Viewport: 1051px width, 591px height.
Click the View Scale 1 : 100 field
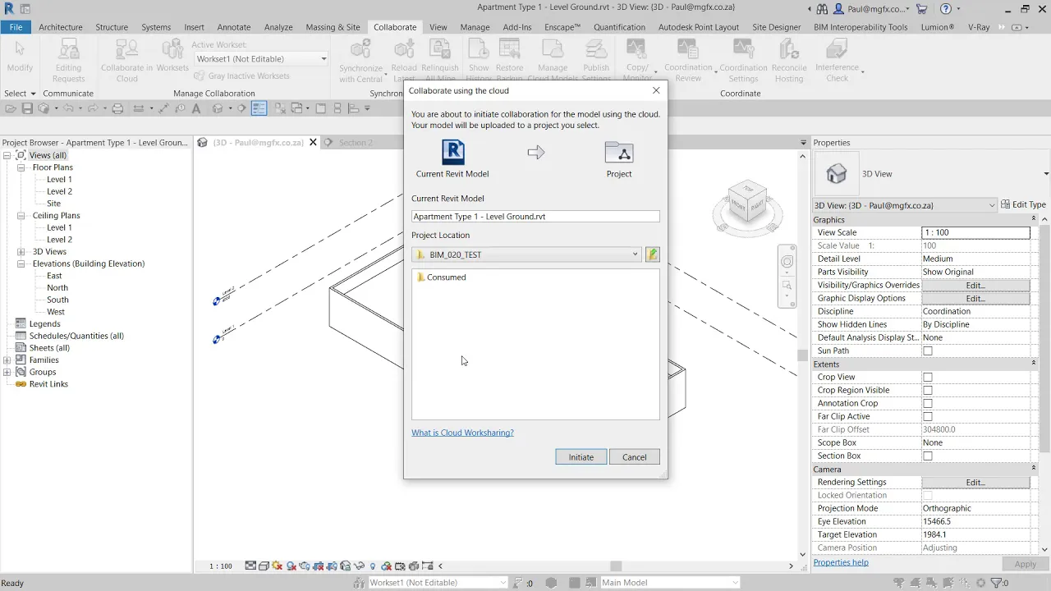point(976,232)
